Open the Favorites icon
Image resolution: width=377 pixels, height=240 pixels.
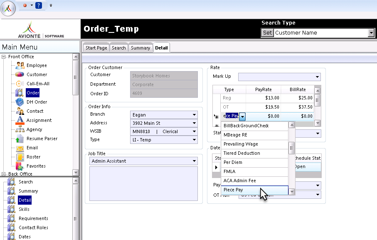20,166
